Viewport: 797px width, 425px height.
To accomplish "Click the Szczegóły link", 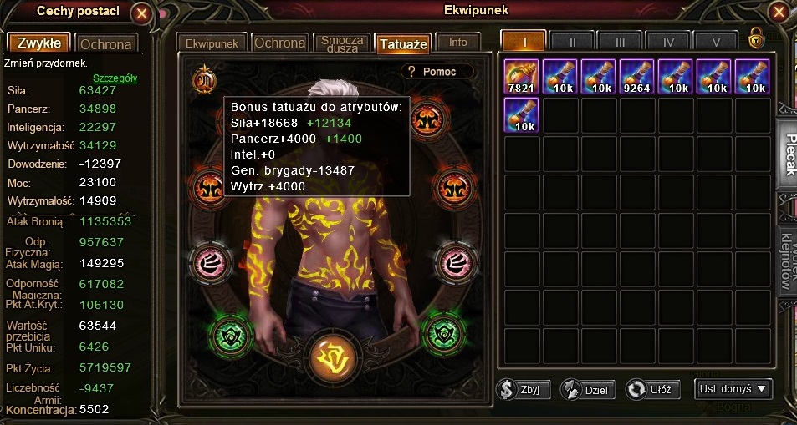I will [x=115, y=78].
